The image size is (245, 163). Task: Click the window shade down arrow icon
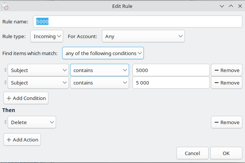point(222,6)
